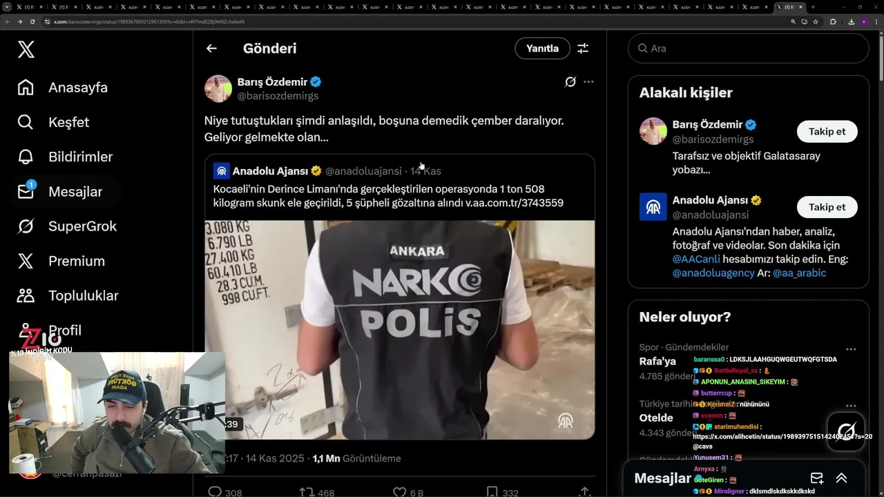Follow Barış Özdemir with Takip et

[827, 131]
